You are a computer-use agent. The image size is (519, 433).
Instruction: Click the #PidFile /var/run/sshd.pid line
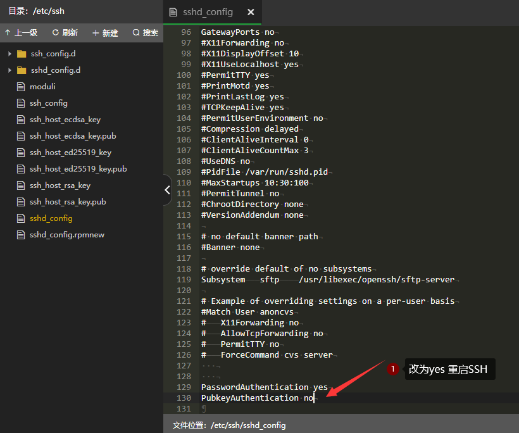265,172
